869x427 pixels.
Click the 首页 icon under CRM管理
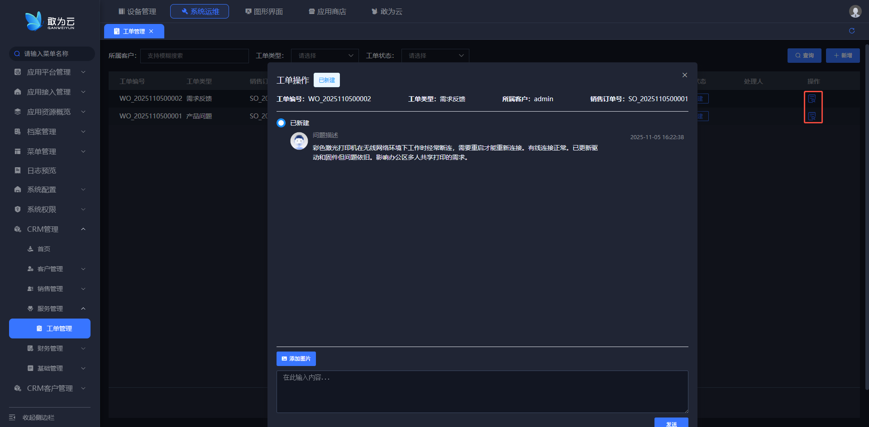(x=30, y=249)
